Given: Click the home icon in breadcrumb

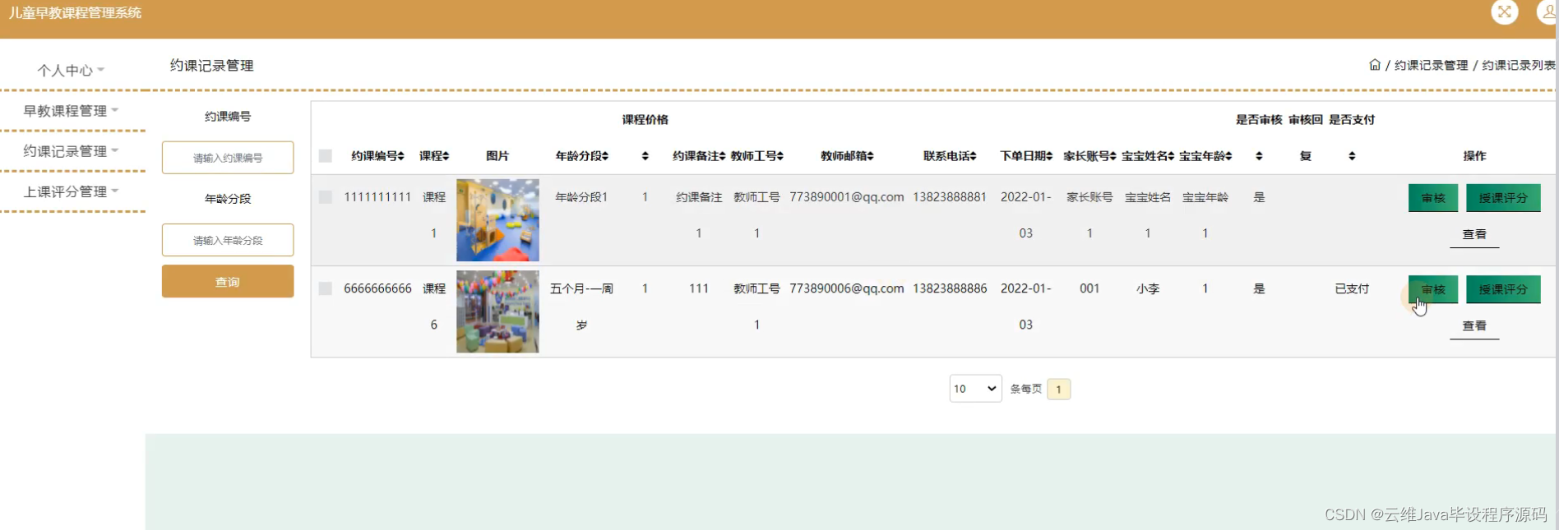Looking at the screenshot, I should (x=1375, y=65).
